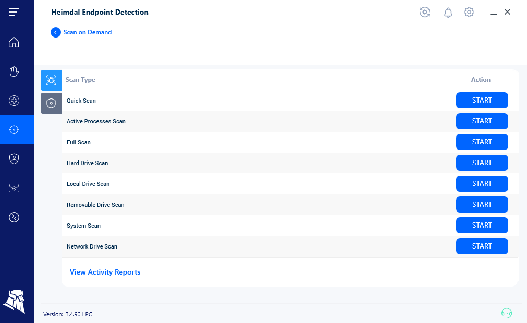Viewport: 527px width, 323px height.
Task: Open the hand-shaped sidebar module icon
Action: [x=14, y=71]
